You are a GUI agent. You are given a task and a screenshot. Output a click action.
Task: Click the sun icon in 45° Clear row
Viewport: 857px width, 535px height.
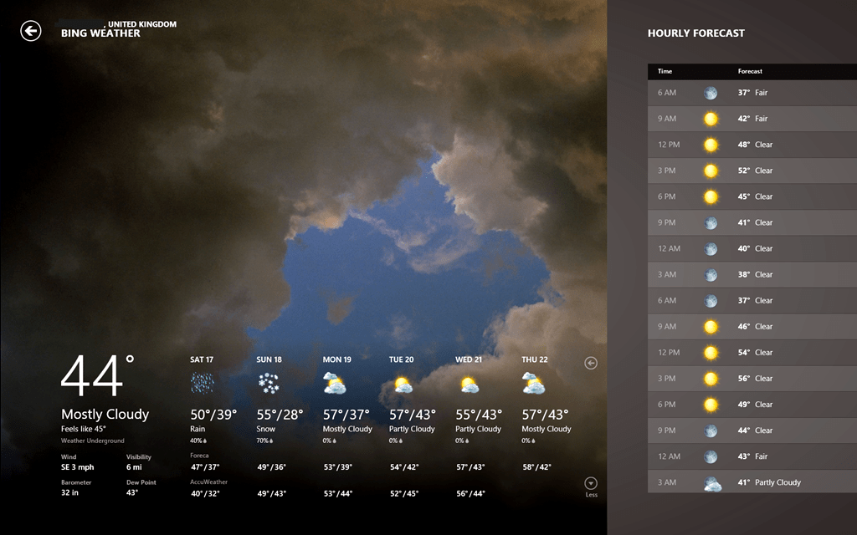click(711, 196)
